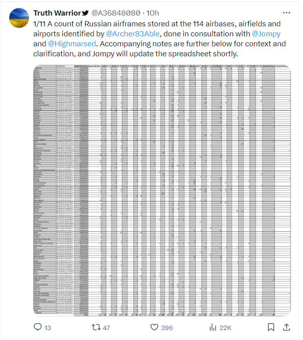Click the 396 likes count

tap(167, 328)
